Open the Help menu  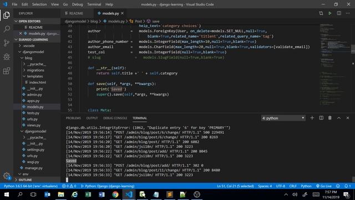click(x=109, y=4)
